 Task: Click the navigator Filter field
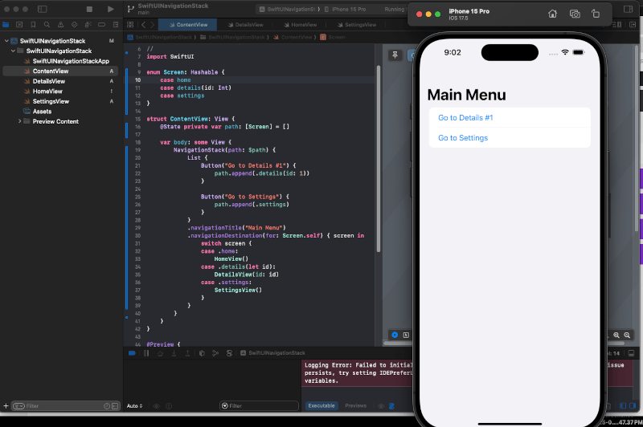pyautogui.click(x=66, y=405)
